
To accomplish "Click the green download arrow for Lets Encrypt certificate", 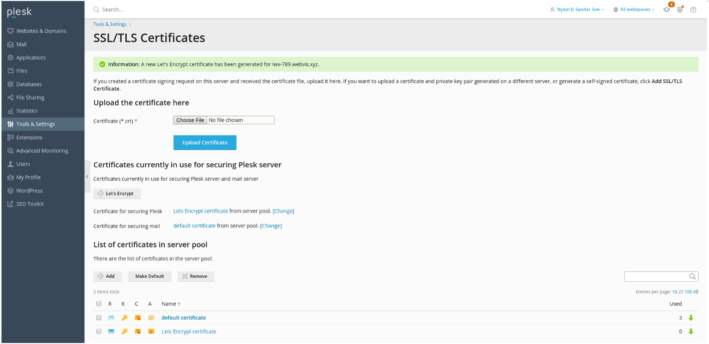I will click(x=691, y=332).
